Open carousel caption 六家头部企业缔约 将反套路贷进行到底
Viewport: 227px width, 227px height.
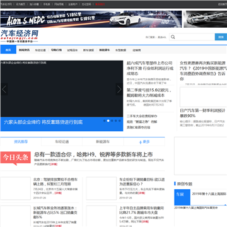[43, 122]
